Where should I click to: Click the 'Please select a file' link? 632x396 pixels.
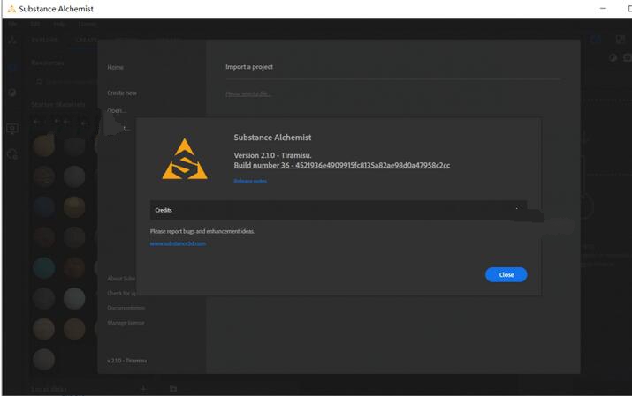click(247, 93)
